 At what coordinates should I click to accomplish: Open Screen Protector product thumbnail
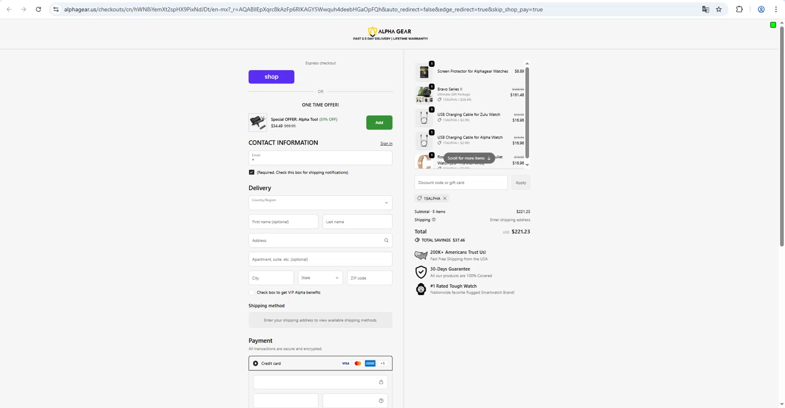pyautogui.click(x=424, y=72)
